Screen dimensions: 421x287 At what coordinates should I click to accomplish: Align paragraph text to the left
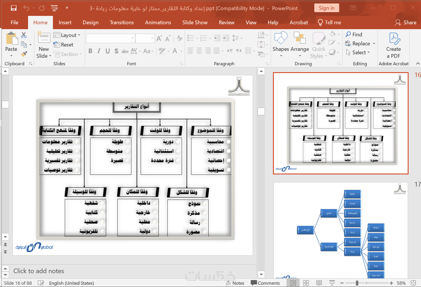(x=191, y=51)
